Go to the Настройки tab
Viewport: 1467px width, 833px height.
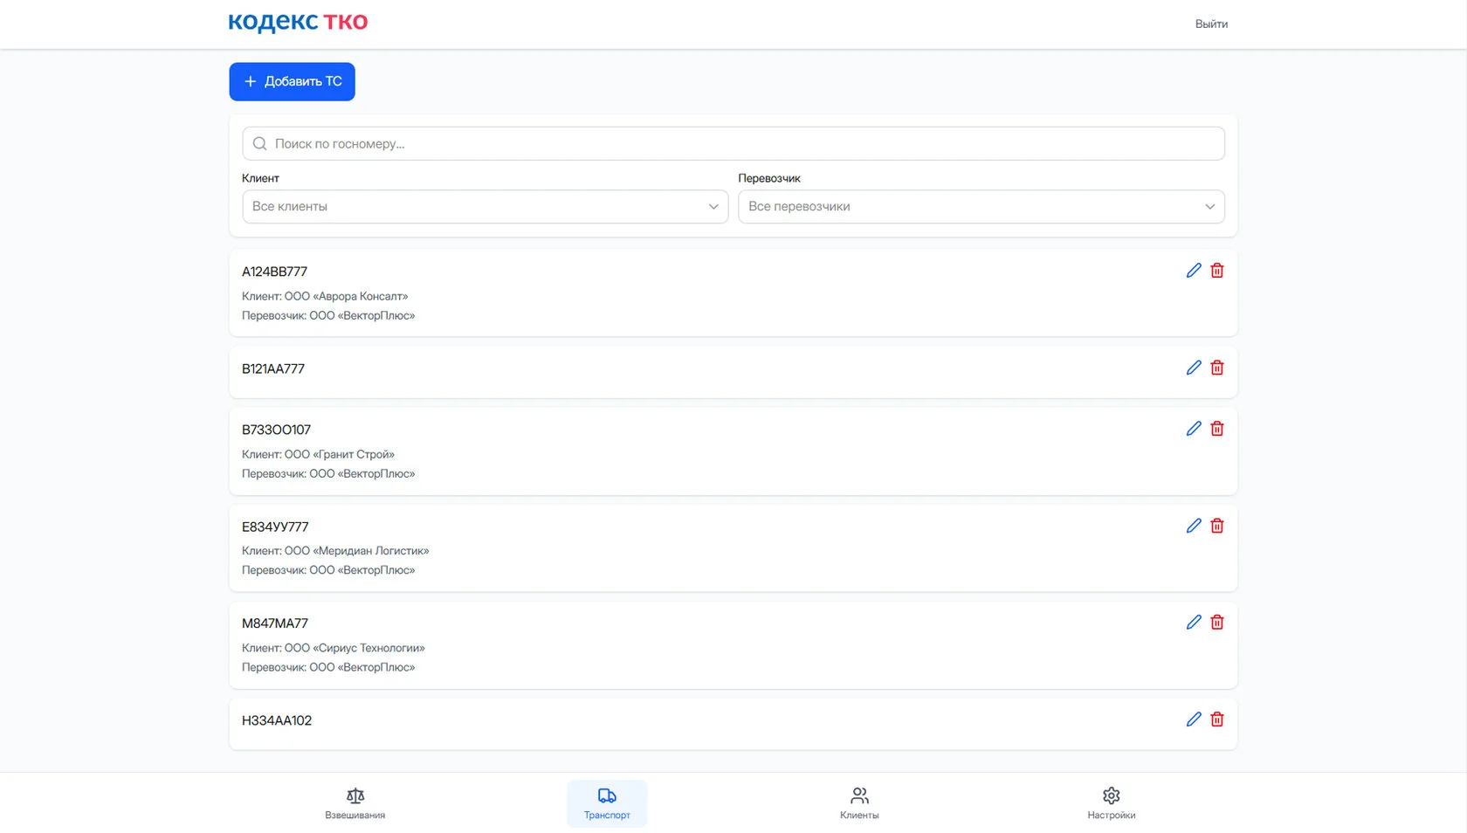[1112, 803]
